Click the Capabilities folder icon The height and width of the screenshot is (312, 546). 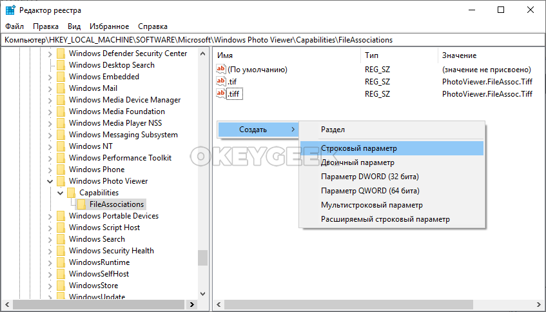[72, 193]
